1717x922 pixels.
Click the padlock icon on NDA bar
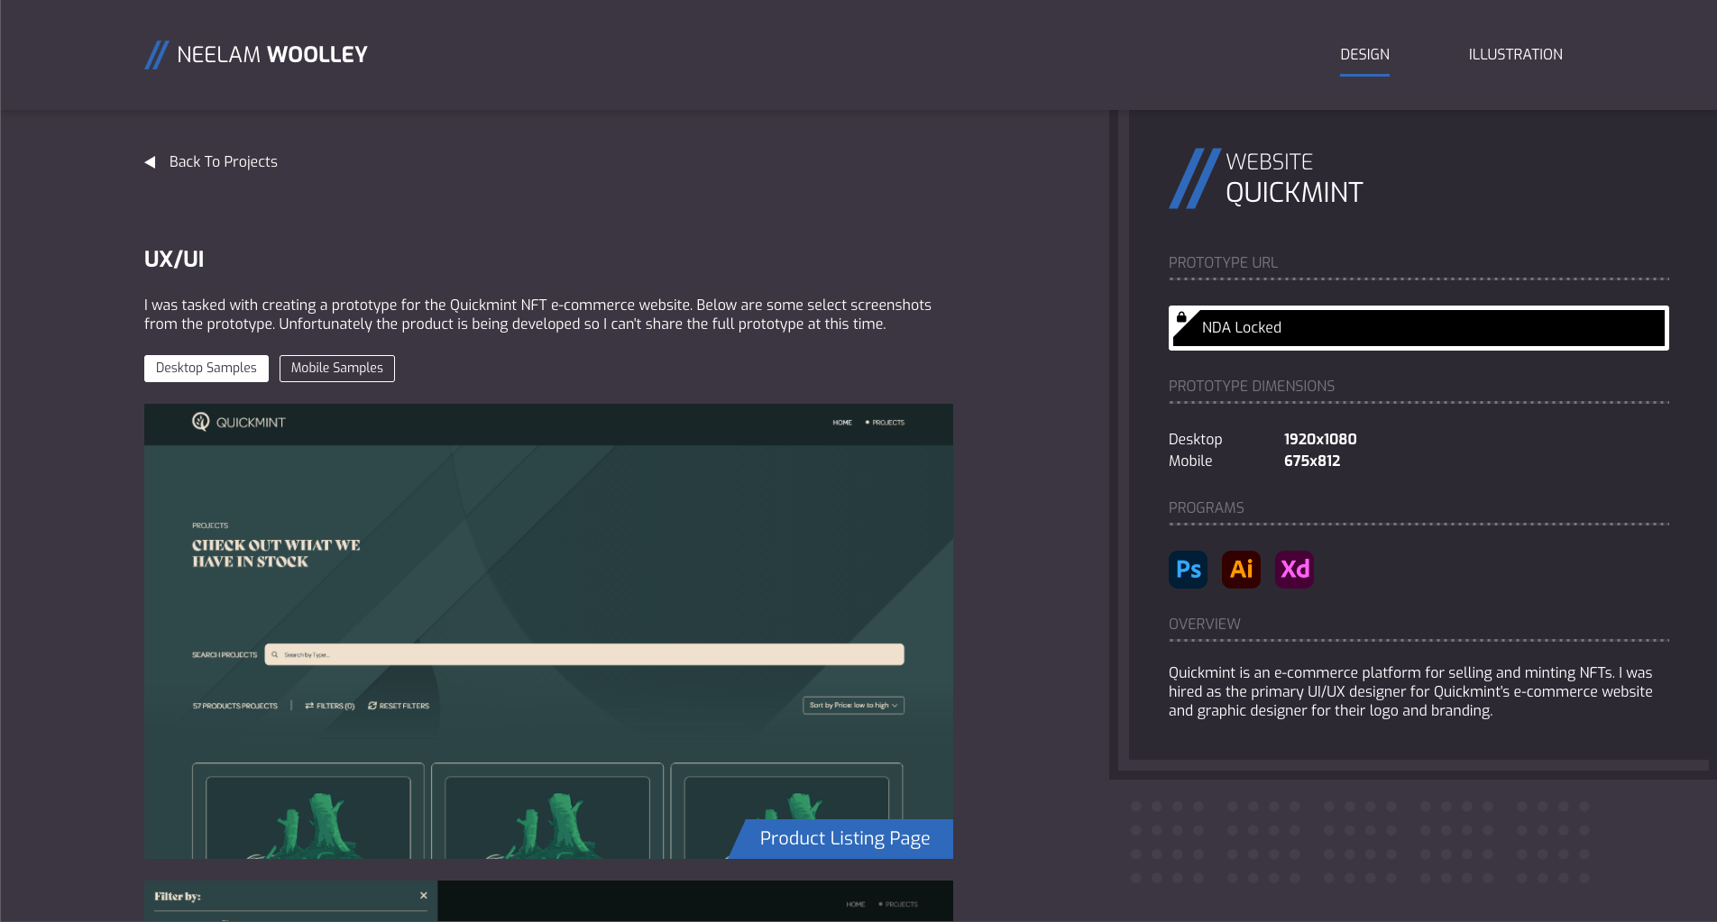point(1181,316)
